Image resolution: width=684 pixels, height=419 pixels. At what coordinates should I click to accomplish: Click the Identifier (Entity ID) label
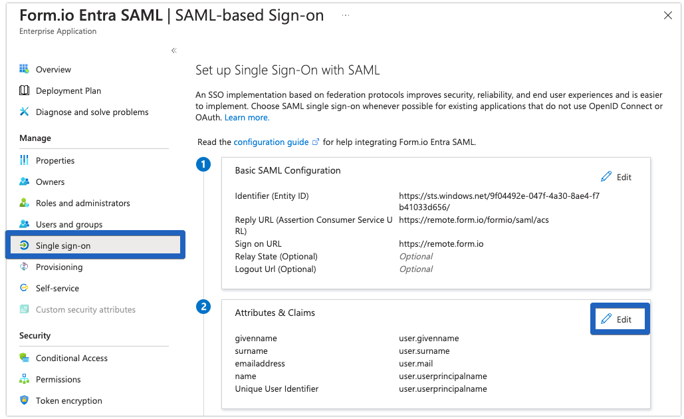(x=272, y=196)
